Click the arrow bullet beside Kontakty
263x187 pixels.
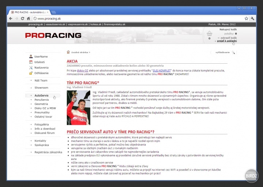(x=31, y=141)
